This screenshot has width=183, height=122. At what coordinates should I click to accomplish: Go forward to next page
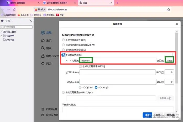click(x=8, y=9)
